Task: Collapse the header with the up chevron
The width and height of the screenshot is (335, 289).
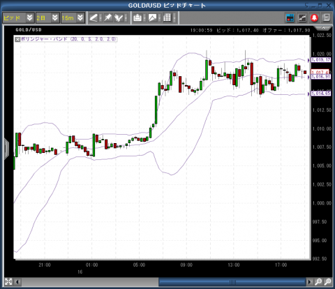Action: [323, 28]
